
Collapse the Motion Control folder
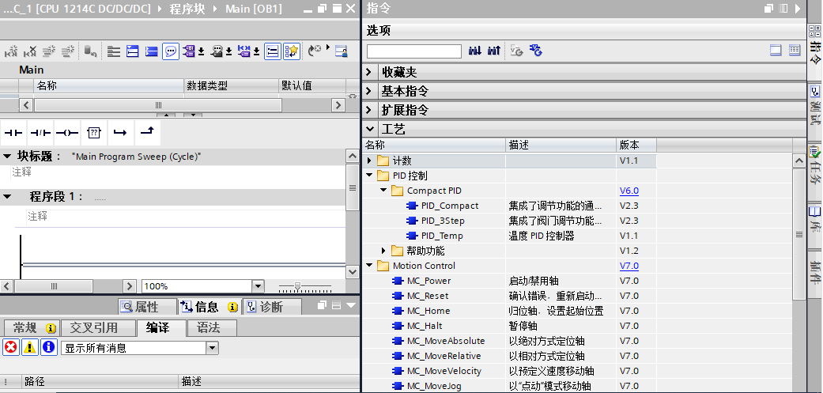(369, 266)
